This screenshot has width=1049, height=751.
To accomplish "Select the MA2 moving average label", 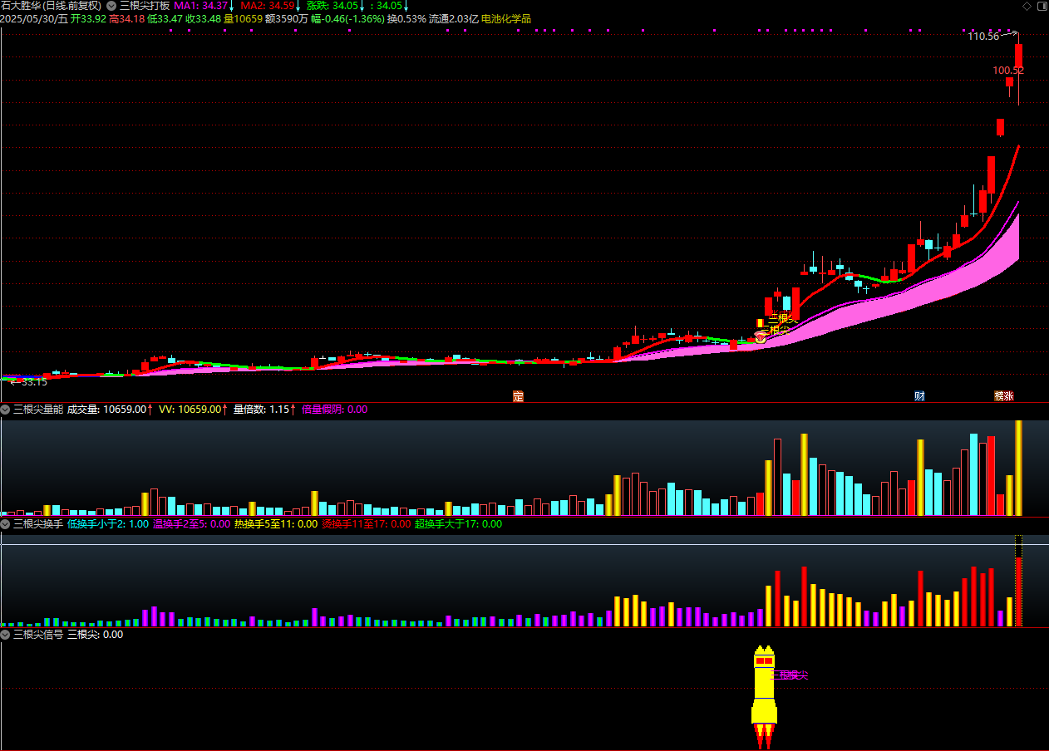I will pos(267,6).
